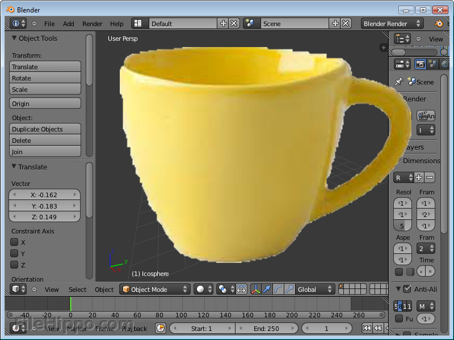Click the Blender logo in the header
The image size is (454, 340).
438,23
